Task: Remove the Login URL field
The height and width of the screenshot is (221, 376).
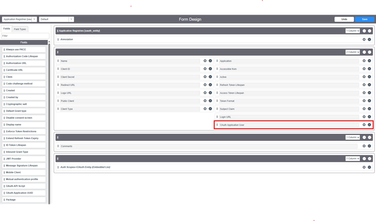Action: point(369,117)
